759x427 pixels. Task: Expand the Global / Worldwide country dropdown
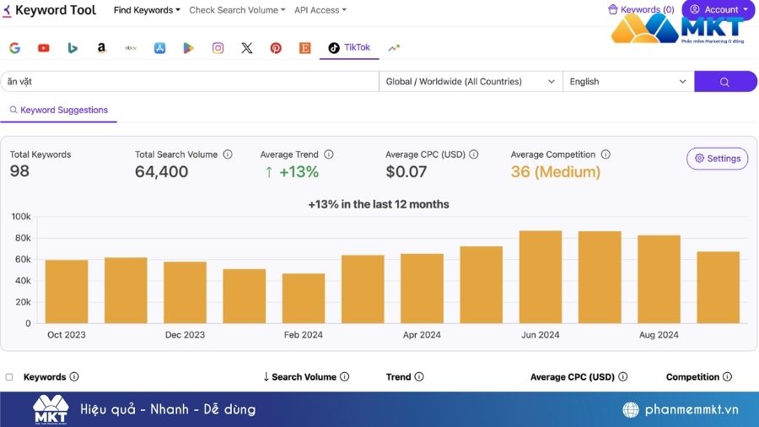[x=470, y=82]
